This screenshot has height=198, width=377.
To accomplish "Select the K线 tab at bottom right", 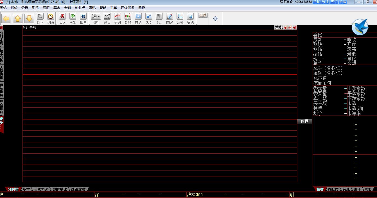I will click(x=368, y=189).
